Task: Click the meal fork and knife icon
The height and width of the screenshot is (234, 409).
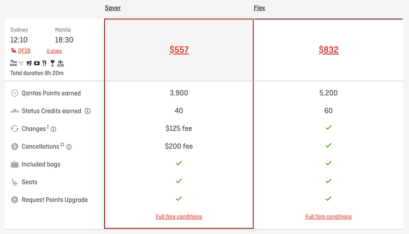Action: coord(44,63)
